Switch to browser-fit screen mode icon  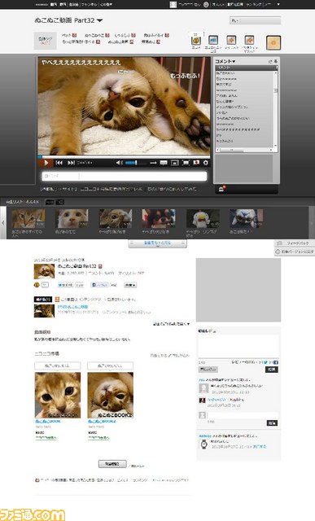point(174,163)
